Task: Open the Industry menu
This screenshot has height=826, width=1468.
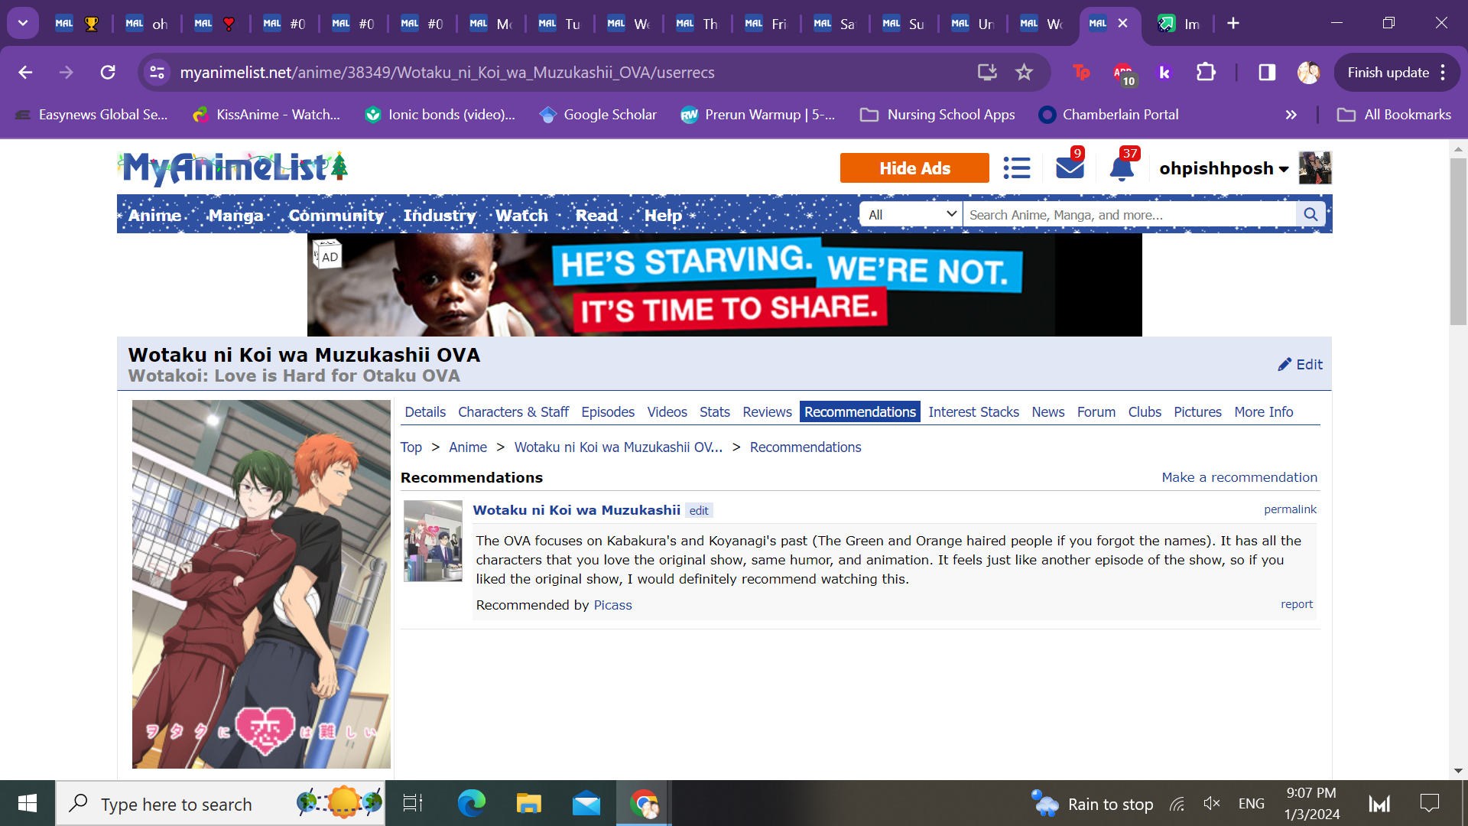Action: click(x=440, y=216)
